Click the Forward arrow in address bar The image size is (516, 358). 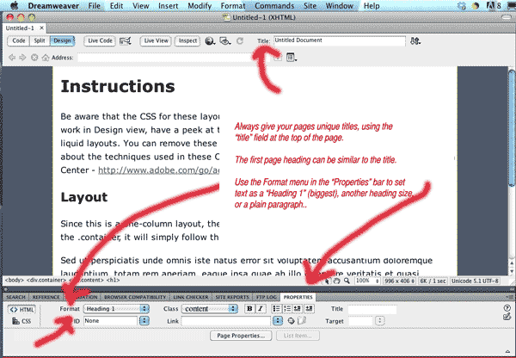coord(22,58)
